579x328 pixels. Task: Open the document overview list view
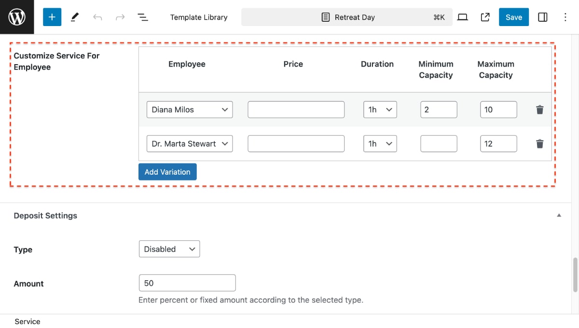(143, 17)
